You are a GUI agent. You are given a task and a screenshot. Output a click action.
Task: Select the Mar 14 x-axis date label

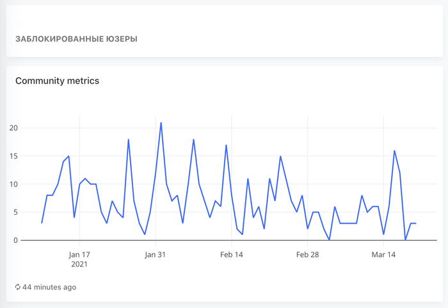tap(383, 254)
